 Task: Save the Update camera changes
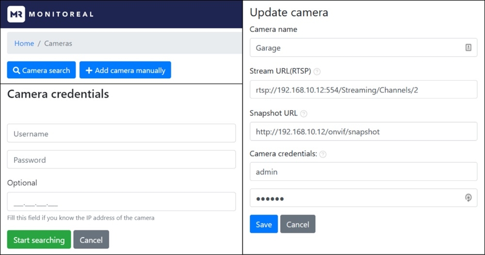tap(264, 224)
